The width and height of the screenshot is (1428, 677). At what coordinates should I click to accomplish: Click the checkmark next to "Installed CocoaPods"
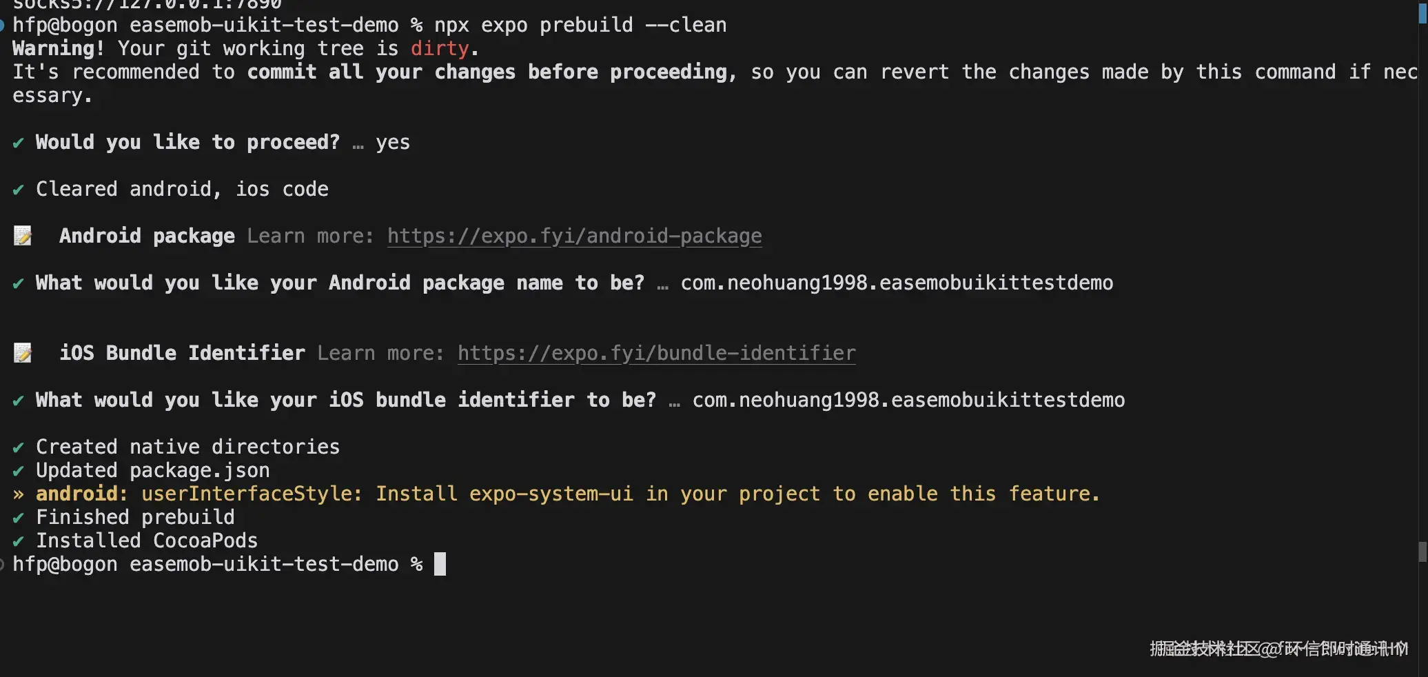[x=19, y=541]
